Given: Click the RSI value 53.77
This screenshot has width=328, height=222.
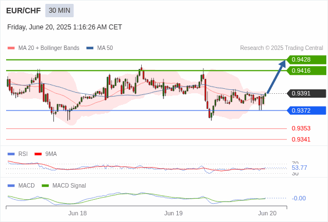Looking at the screenshot, I should point(299,168).
